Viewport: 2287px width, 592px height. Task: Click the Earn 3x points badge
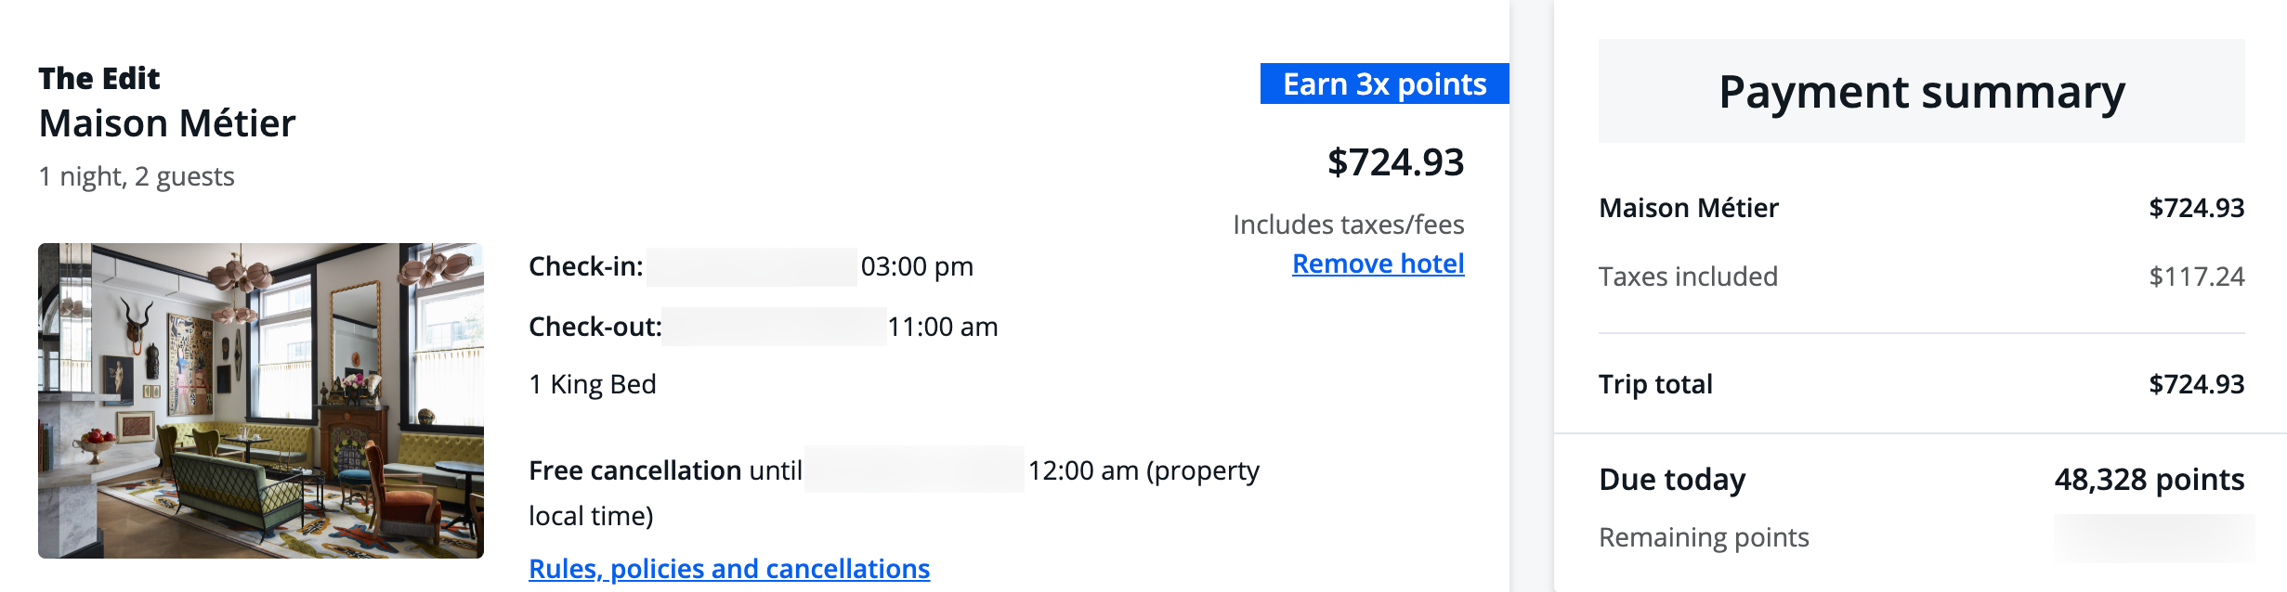(1384, 84)
